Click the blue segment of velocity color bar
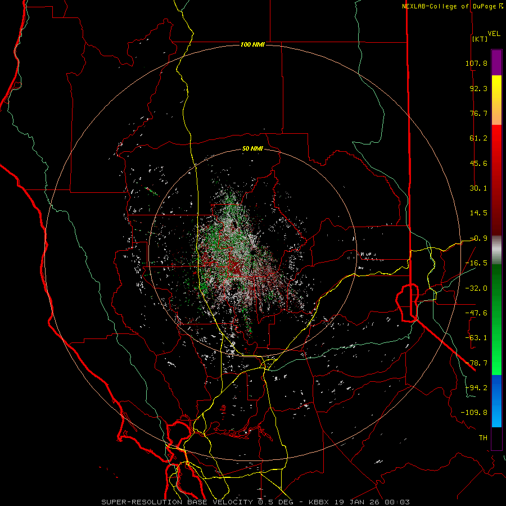 pos(496,401)
